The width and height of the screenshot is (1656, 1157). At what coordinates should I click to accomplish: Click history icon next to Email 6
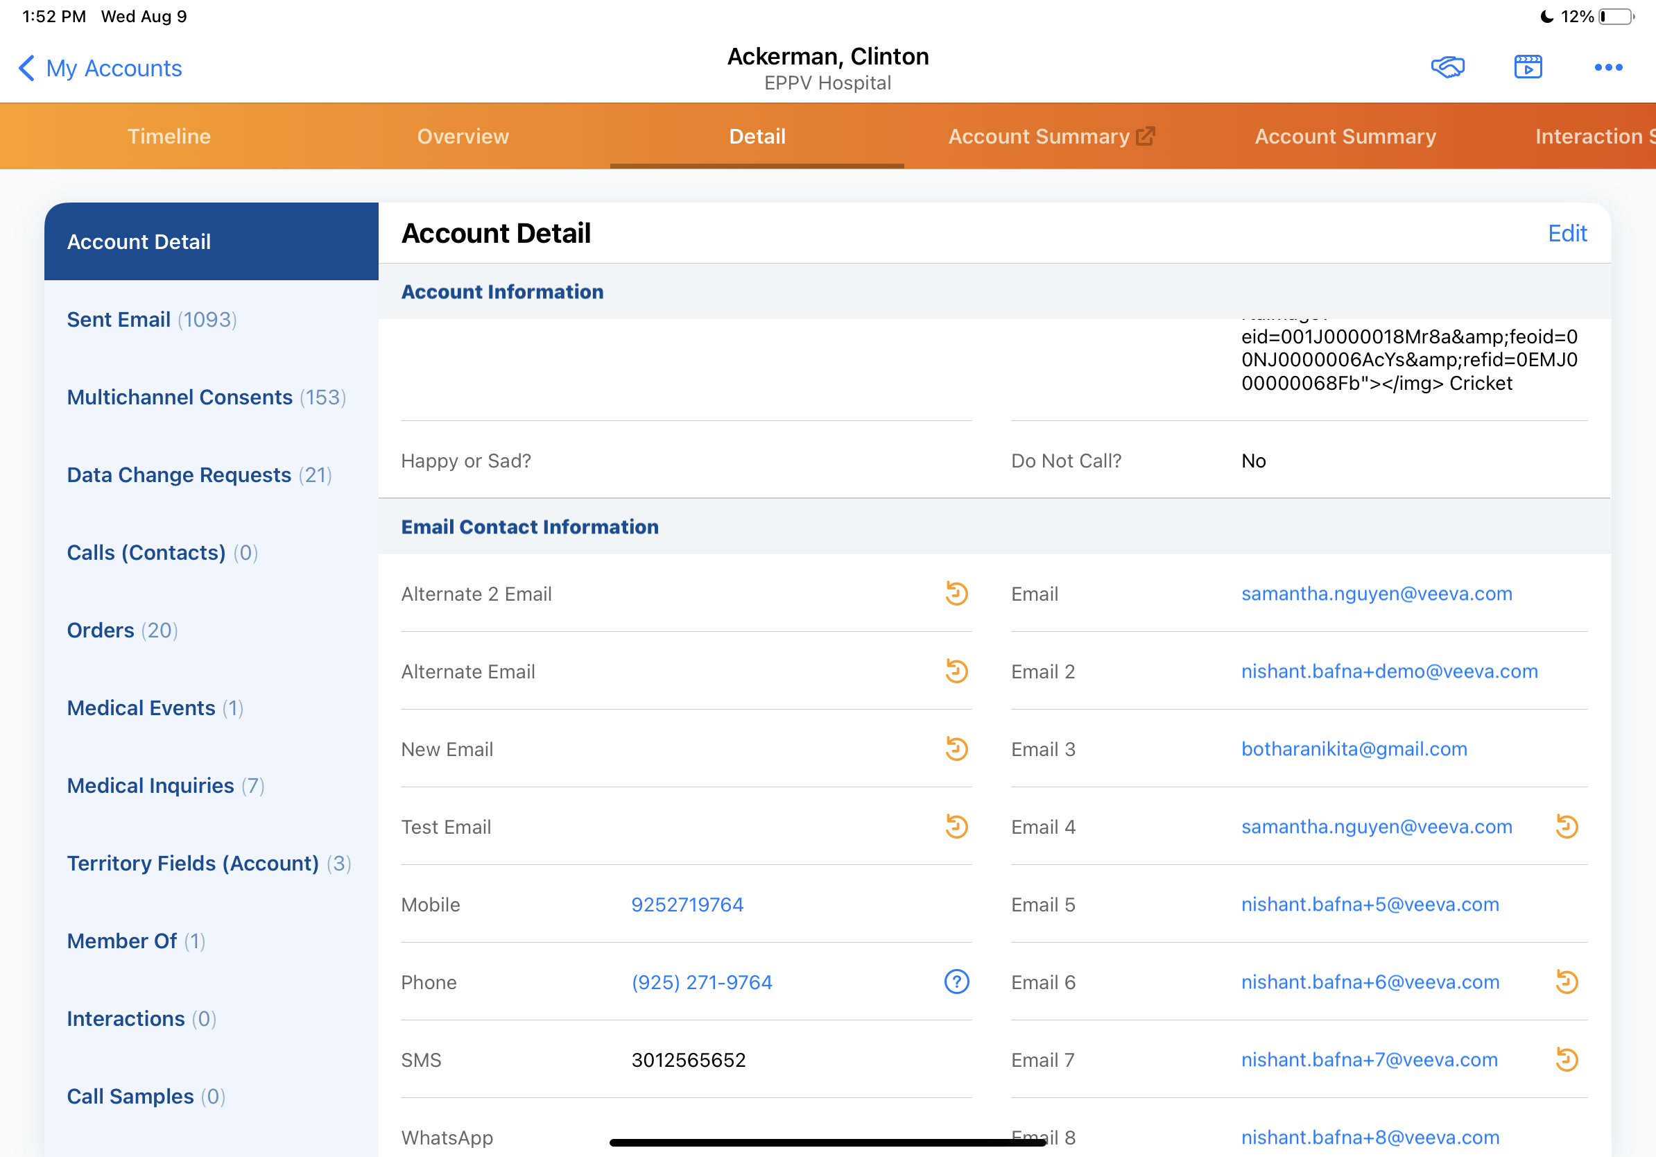(x=1567, y=982)
